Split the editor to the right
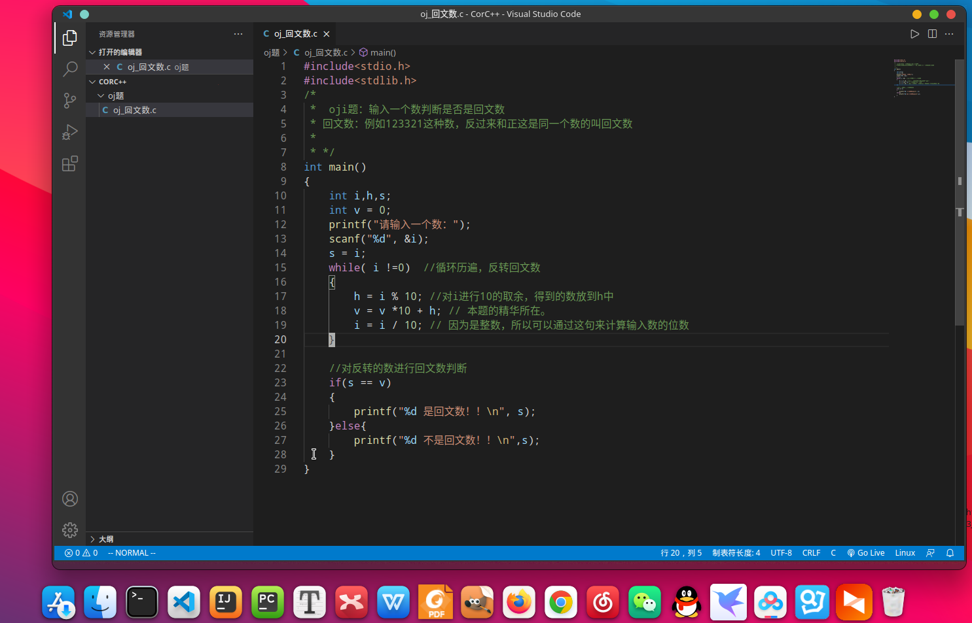972x623 pixels. [932, 34]
